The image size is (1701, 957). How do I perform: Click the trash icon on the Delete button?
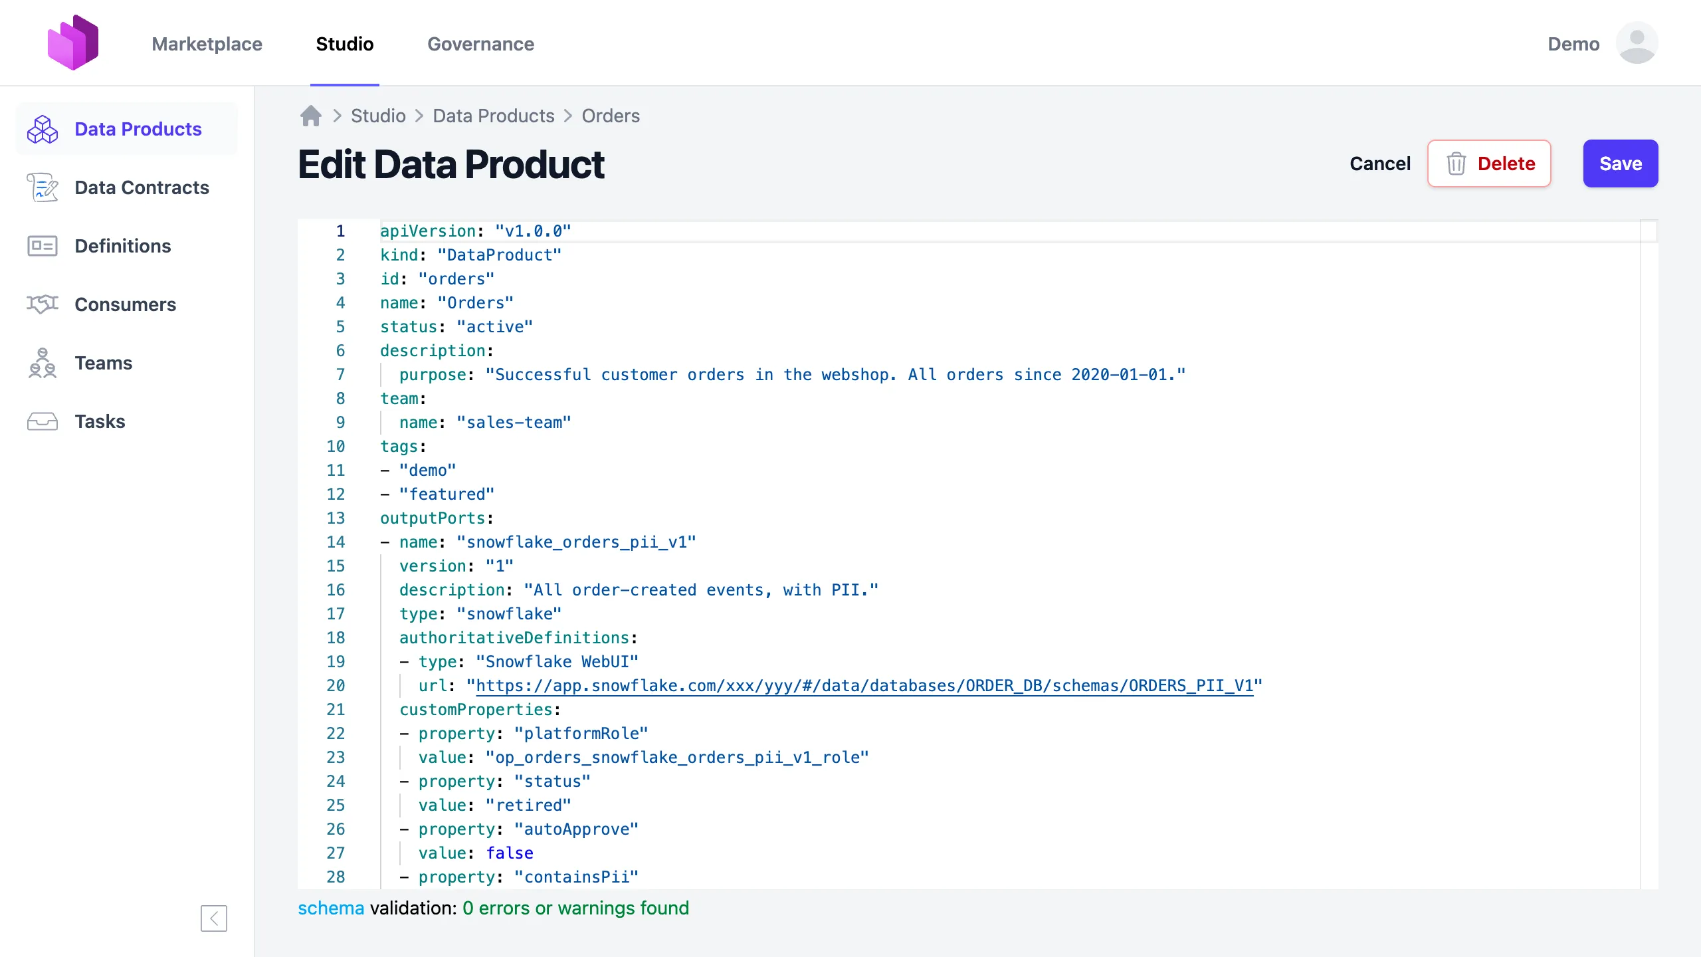coord(1457,163)
